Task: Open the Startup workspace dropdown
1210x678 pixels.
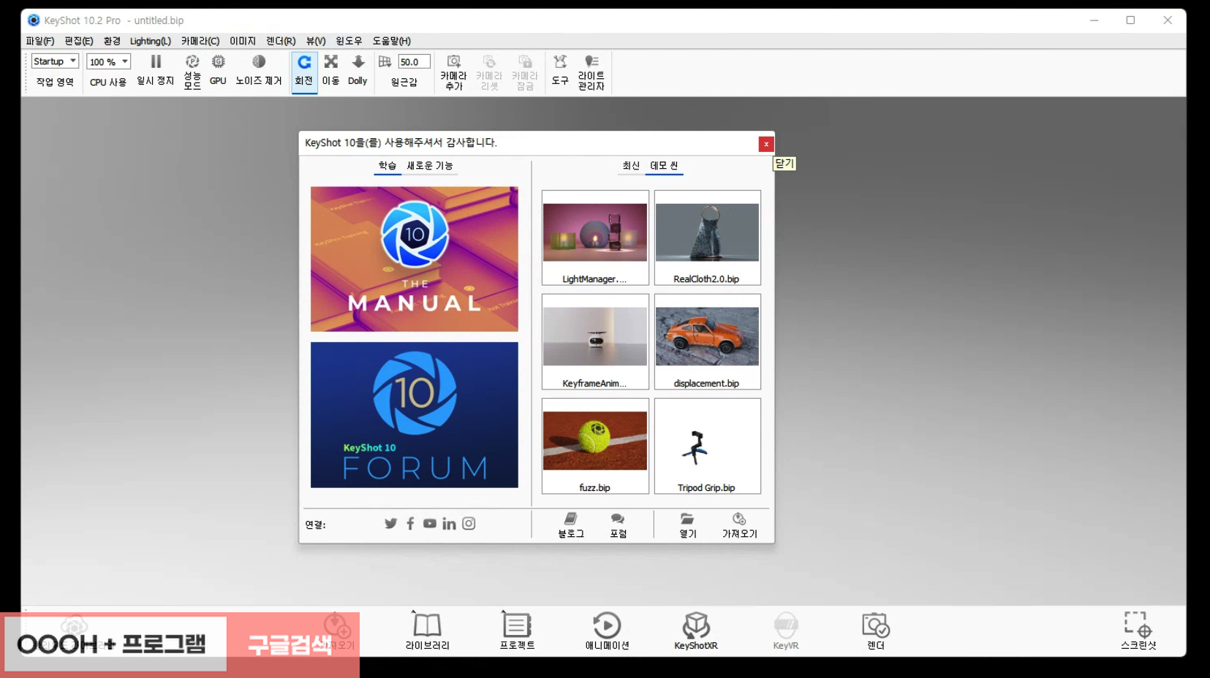Action: coord(55,61)
